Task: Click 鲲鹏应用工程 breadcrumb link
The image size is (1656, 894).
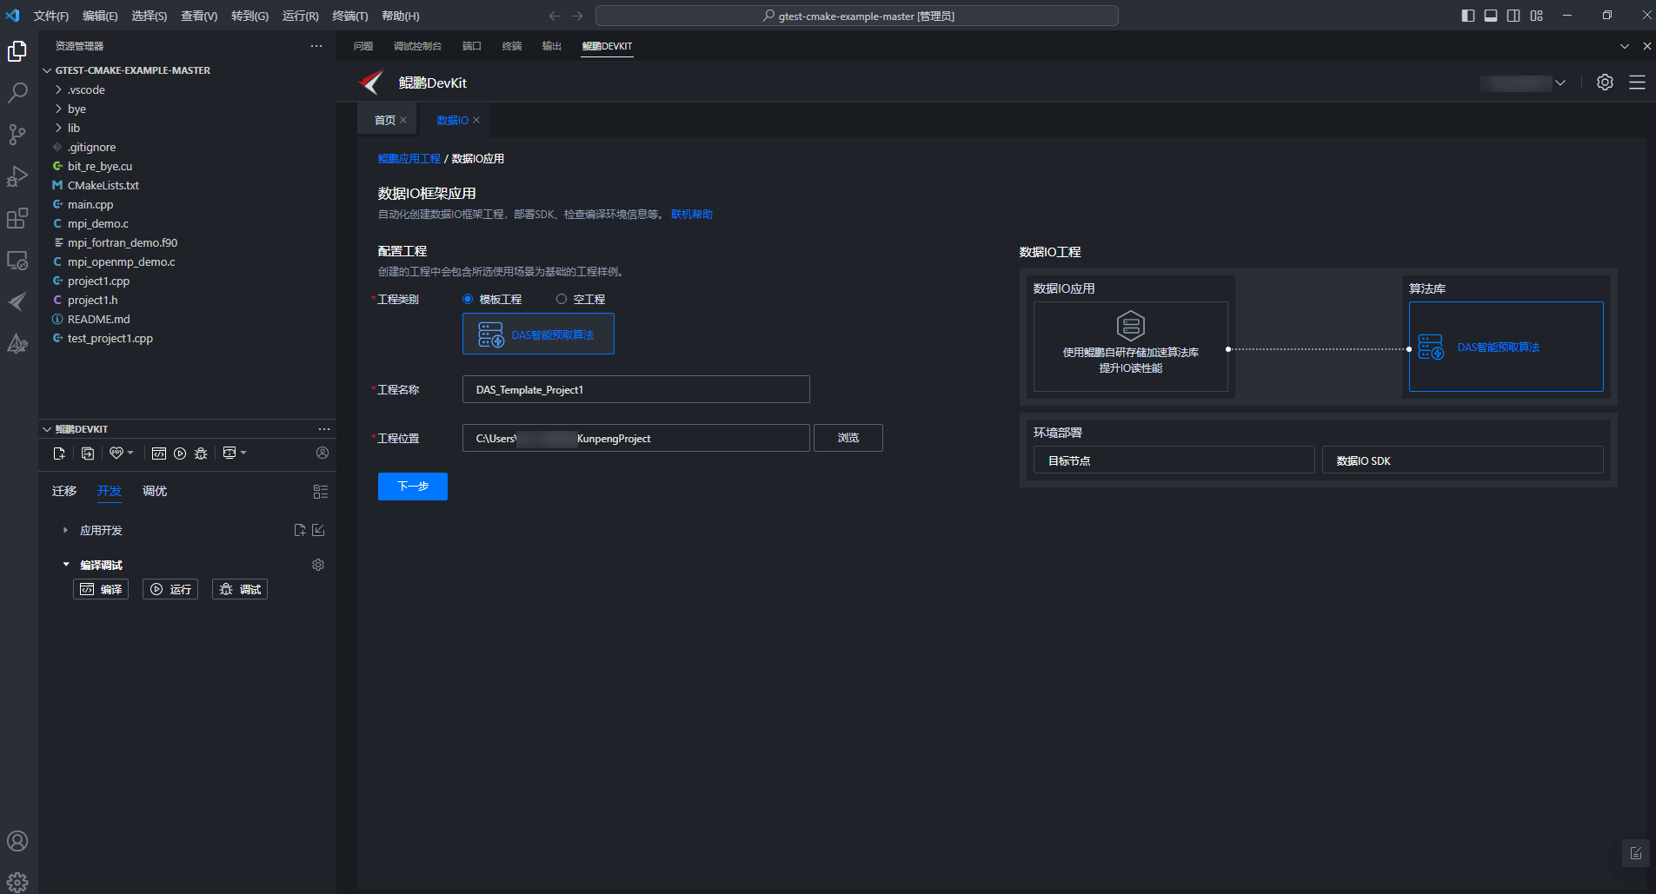Action: (x=409, y=158)
